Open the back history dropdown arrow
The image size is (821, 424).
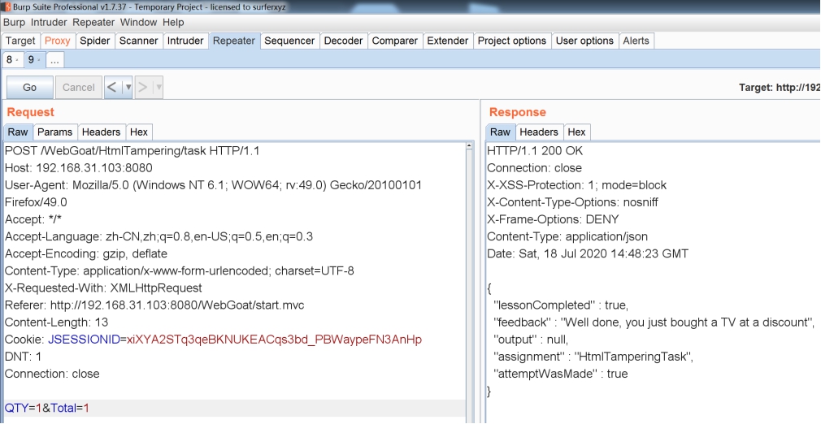click(128, 88)
